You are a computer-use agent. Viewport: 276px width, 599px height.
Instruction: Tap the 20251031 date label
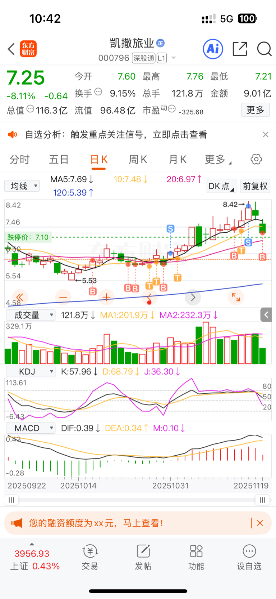pos(170,486)
